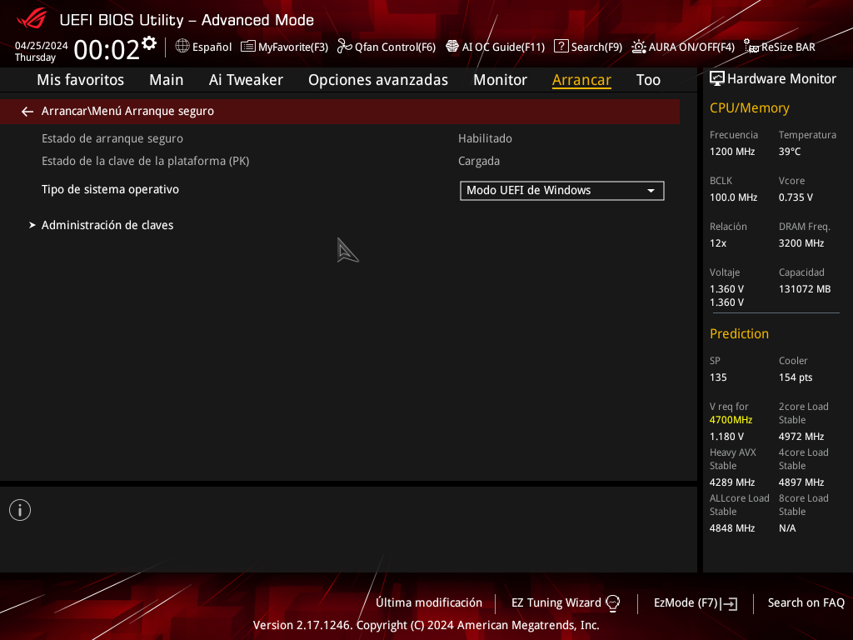Click Search on FAQ

pyautogui.click(x=806, y=602)
